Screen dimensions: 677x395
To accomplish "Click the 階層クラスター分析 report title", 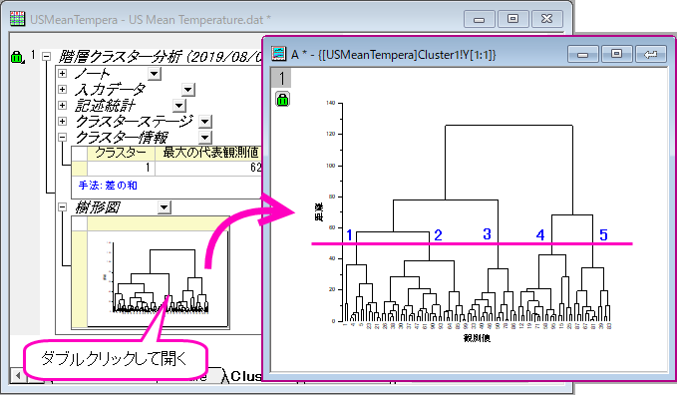I will [x=160, y=57].
